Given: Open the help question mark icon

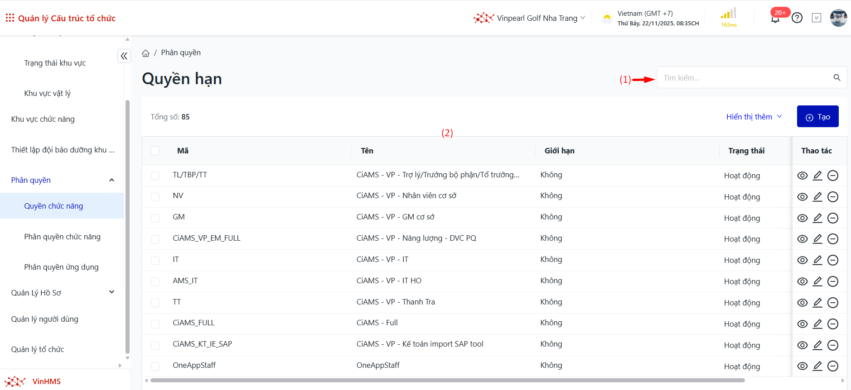Looking at the screenshot, I should [x=797, y=18].
